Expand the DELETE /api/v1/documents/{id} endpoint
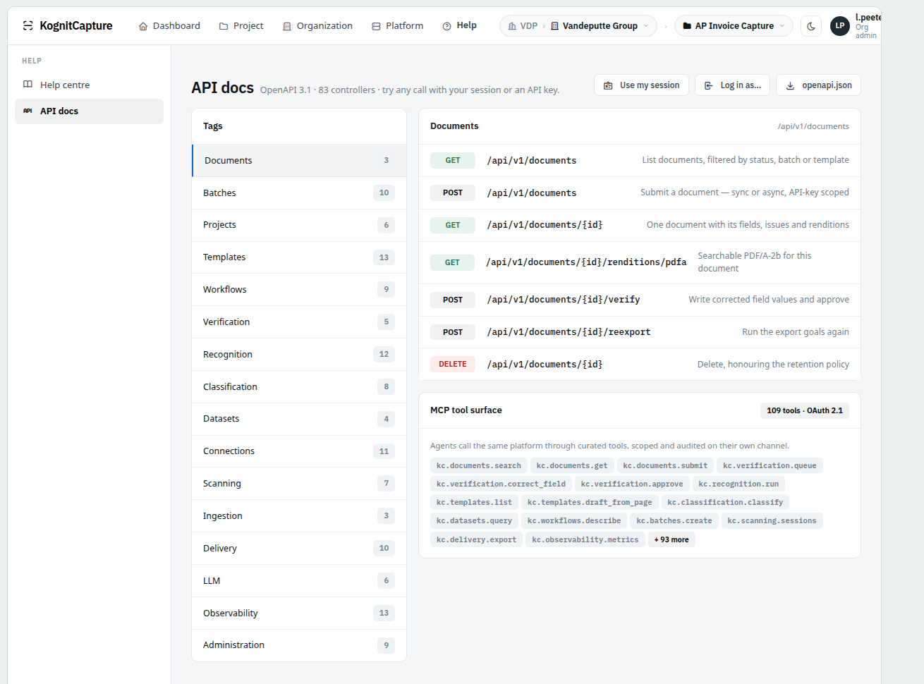The width and height of the screenshot is (924, 684). tap(640, 365)
